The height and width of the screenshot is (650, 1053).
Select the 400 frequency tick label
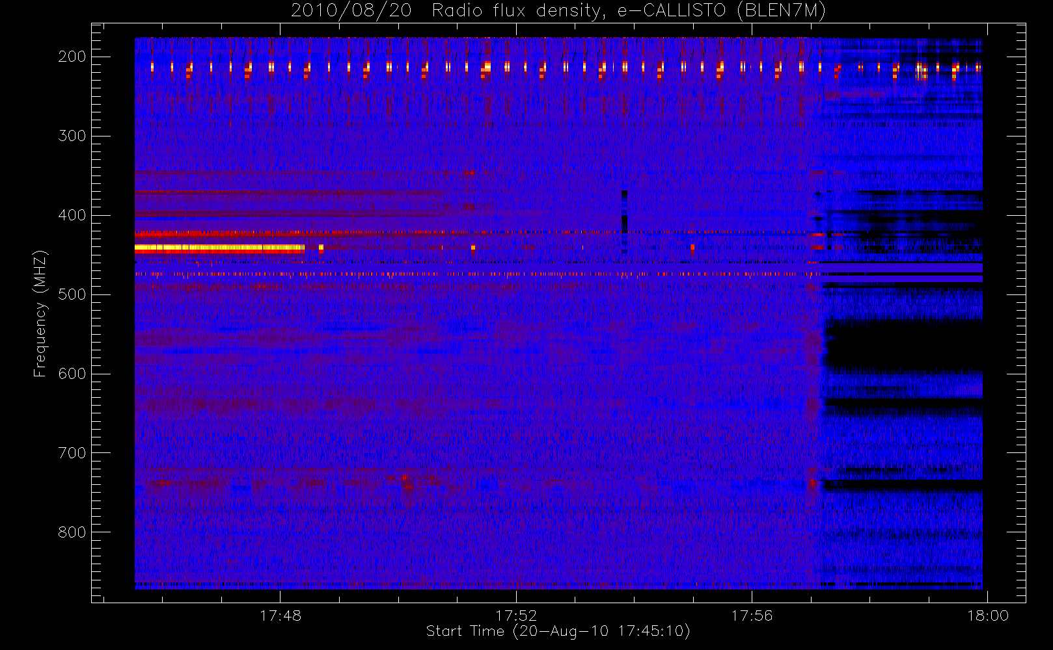tap(72, 215)
